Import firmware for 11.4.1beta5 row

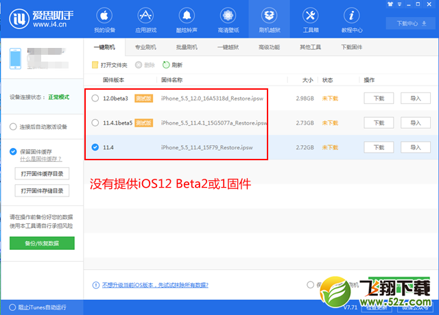(416, 123)
